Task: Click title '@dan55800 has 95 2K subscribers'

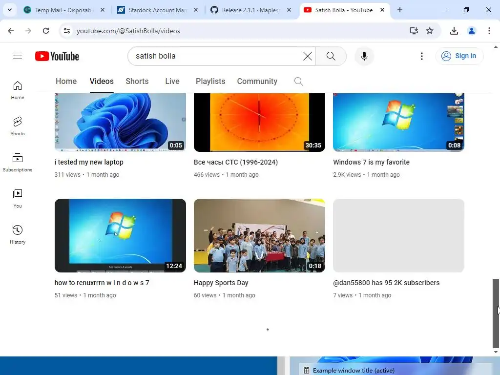Action: (x=386, y=283)
